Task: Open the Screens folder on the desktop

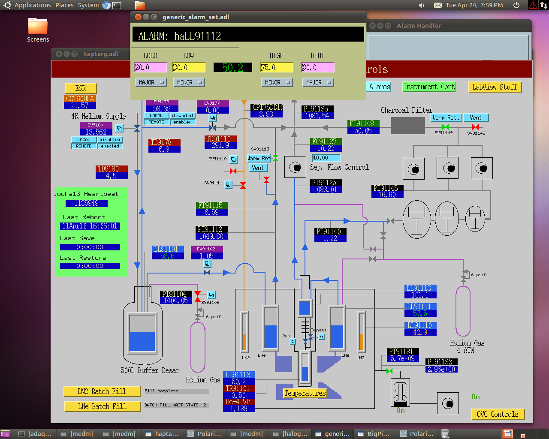Action: tap(38, 30)
